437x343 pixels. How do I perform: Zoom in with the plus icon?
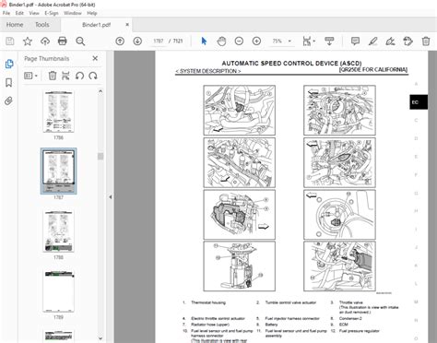point(256,41)
